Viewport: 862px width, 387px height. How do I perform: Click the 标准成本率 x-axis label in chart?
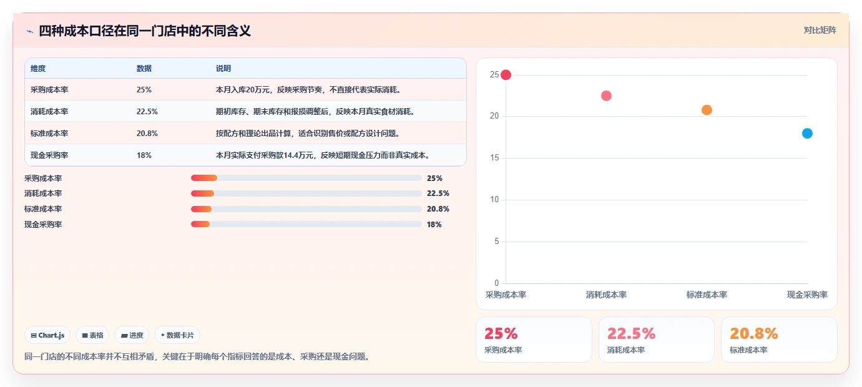point(707,295)
